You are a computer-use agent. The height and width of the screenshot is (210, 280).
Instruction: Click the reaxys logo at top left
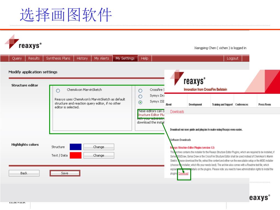click(23, 42)
